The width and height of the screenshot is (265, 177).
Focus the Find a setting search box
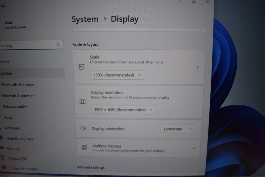tap(32, 45)
